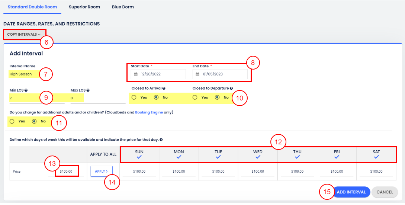This screenshot has height=205, width=405.
Task: Open the Booking Engine link
Action: 149,112
